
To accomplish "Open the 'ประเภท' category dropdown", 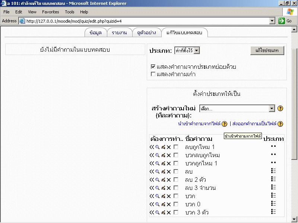I will point(197,51).
